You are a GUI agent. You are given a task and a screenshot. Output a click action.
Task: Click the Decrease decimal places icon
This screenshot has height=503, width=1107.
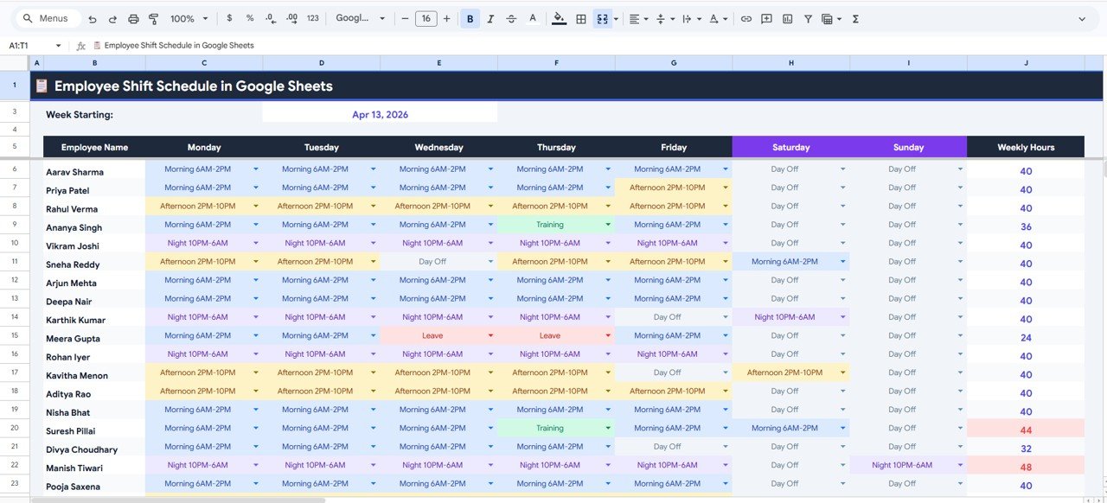pos(269,17)
